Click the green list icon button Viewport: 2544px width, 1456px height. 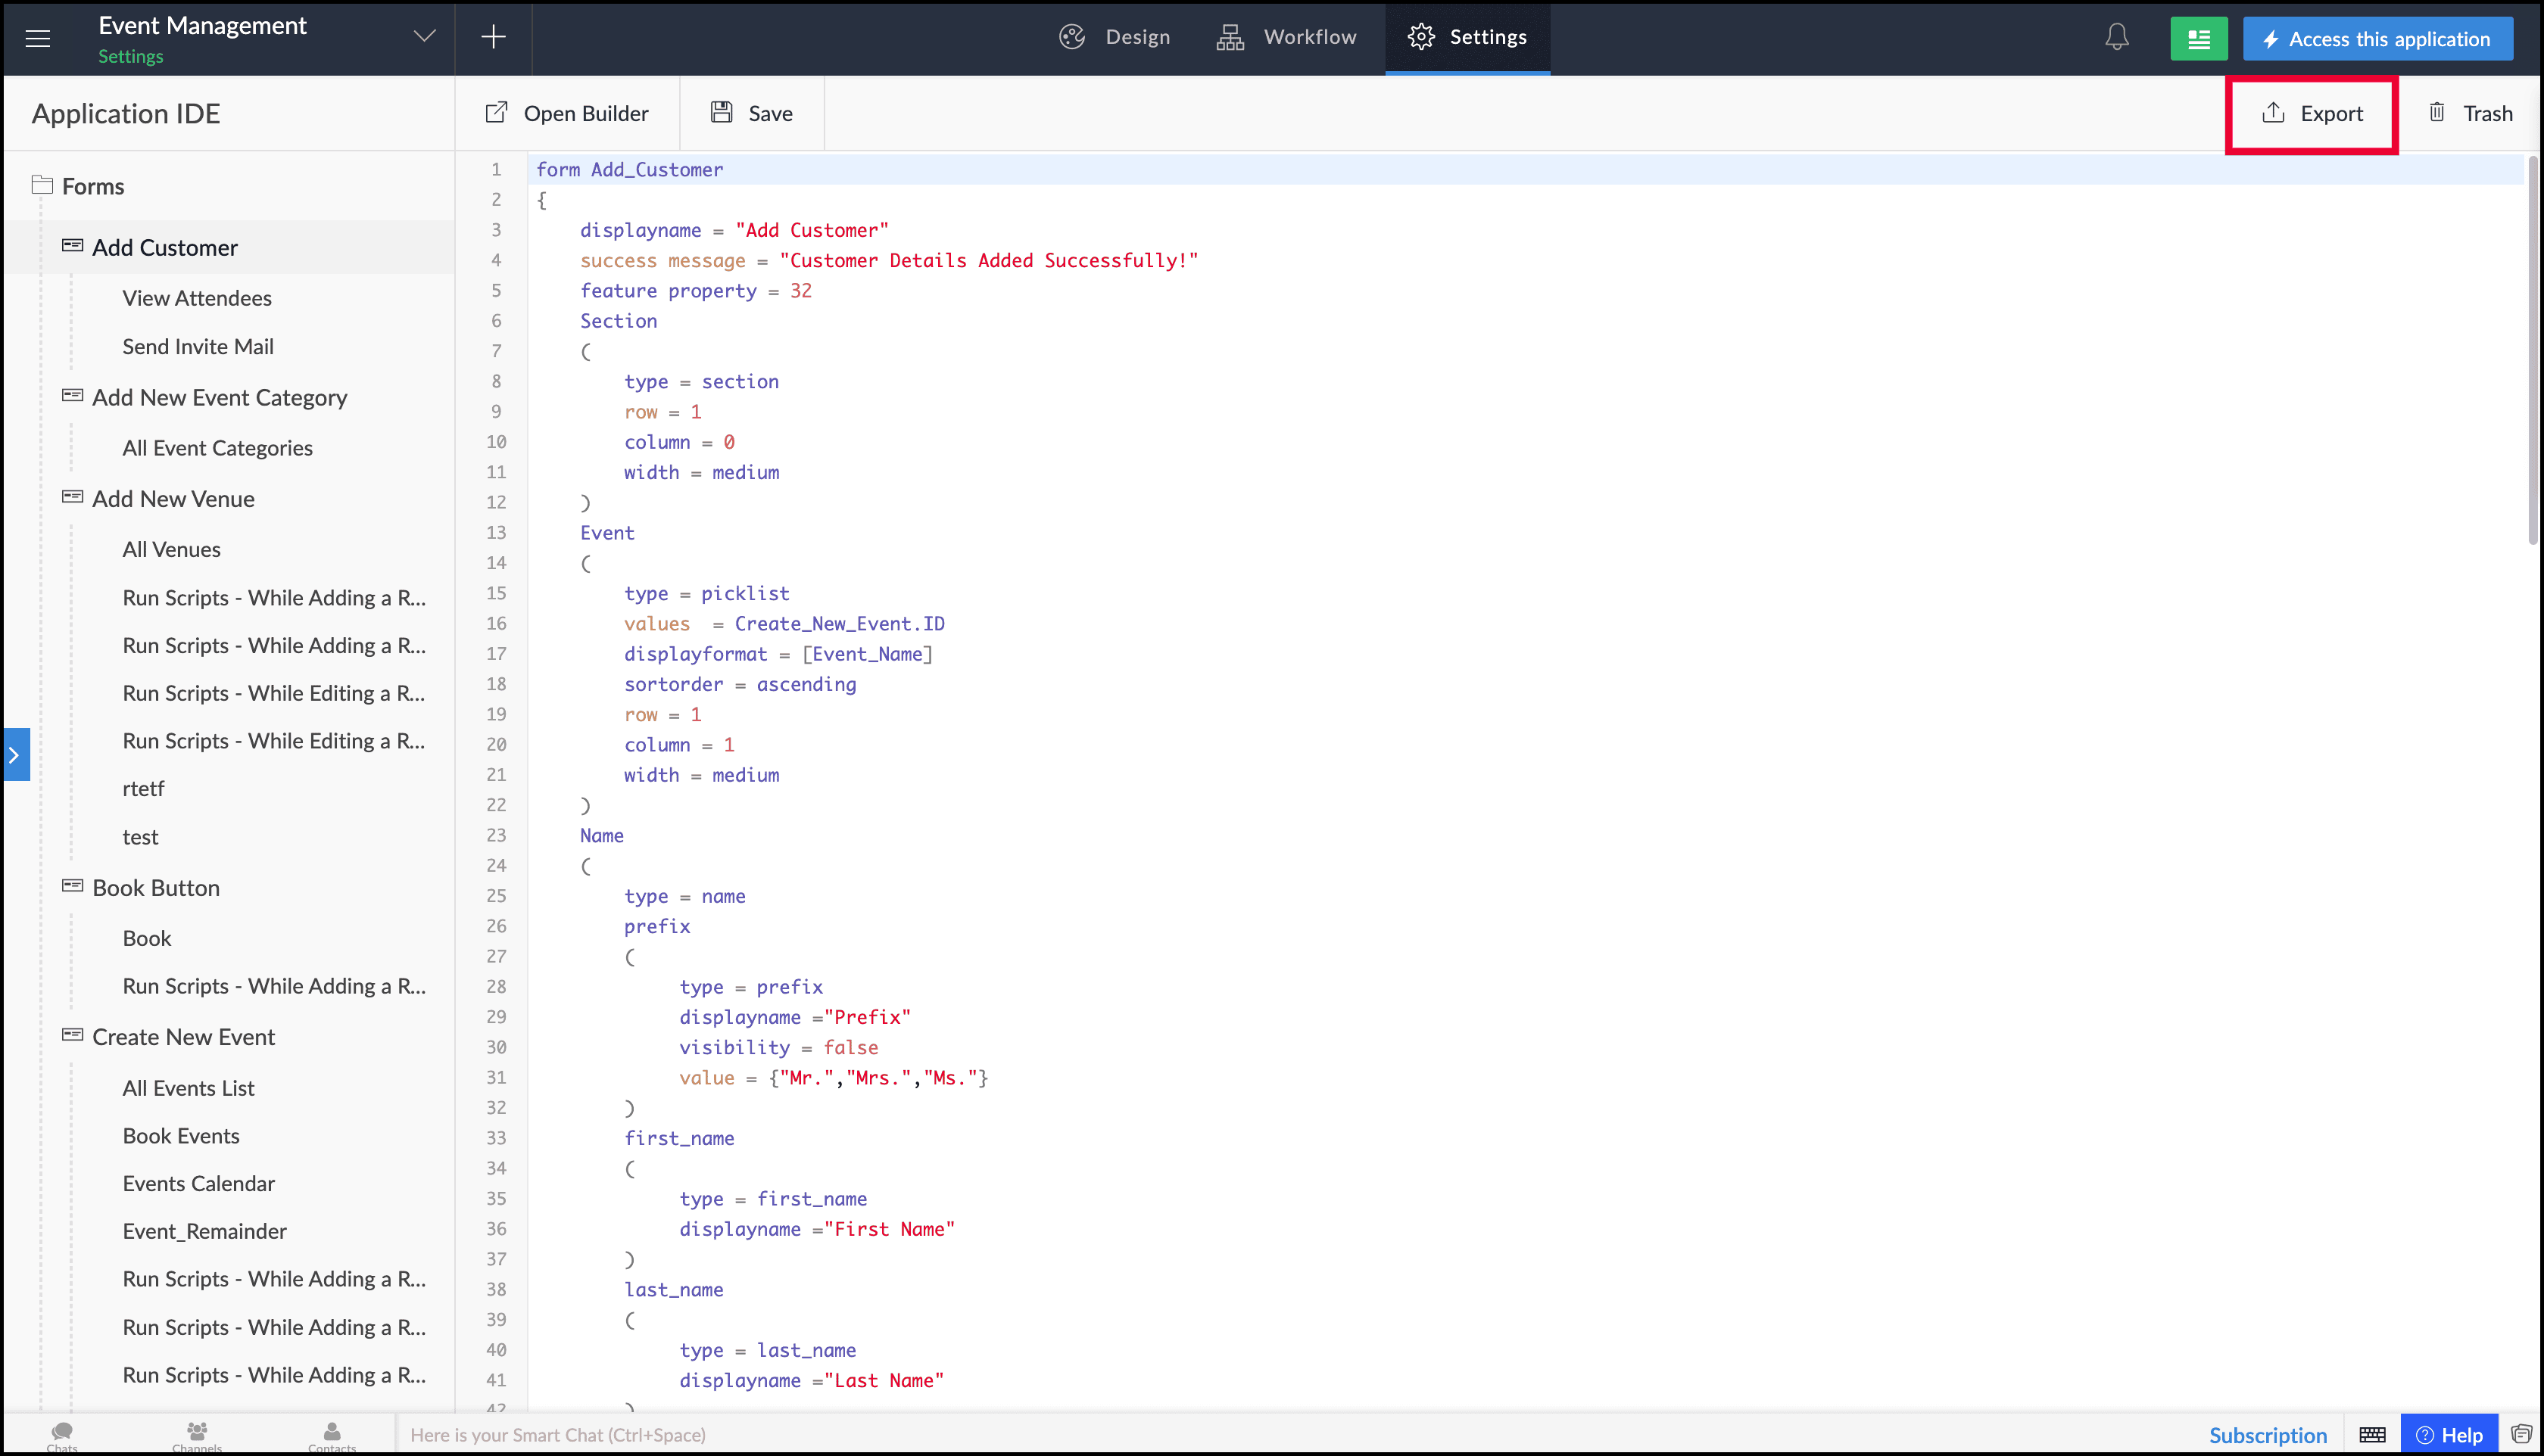[x=2198, y=39]
